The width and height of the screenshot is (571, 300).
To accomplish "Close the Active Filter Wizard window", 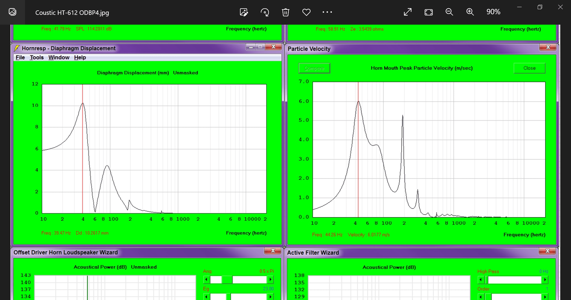I will click(x=548, y=251).
